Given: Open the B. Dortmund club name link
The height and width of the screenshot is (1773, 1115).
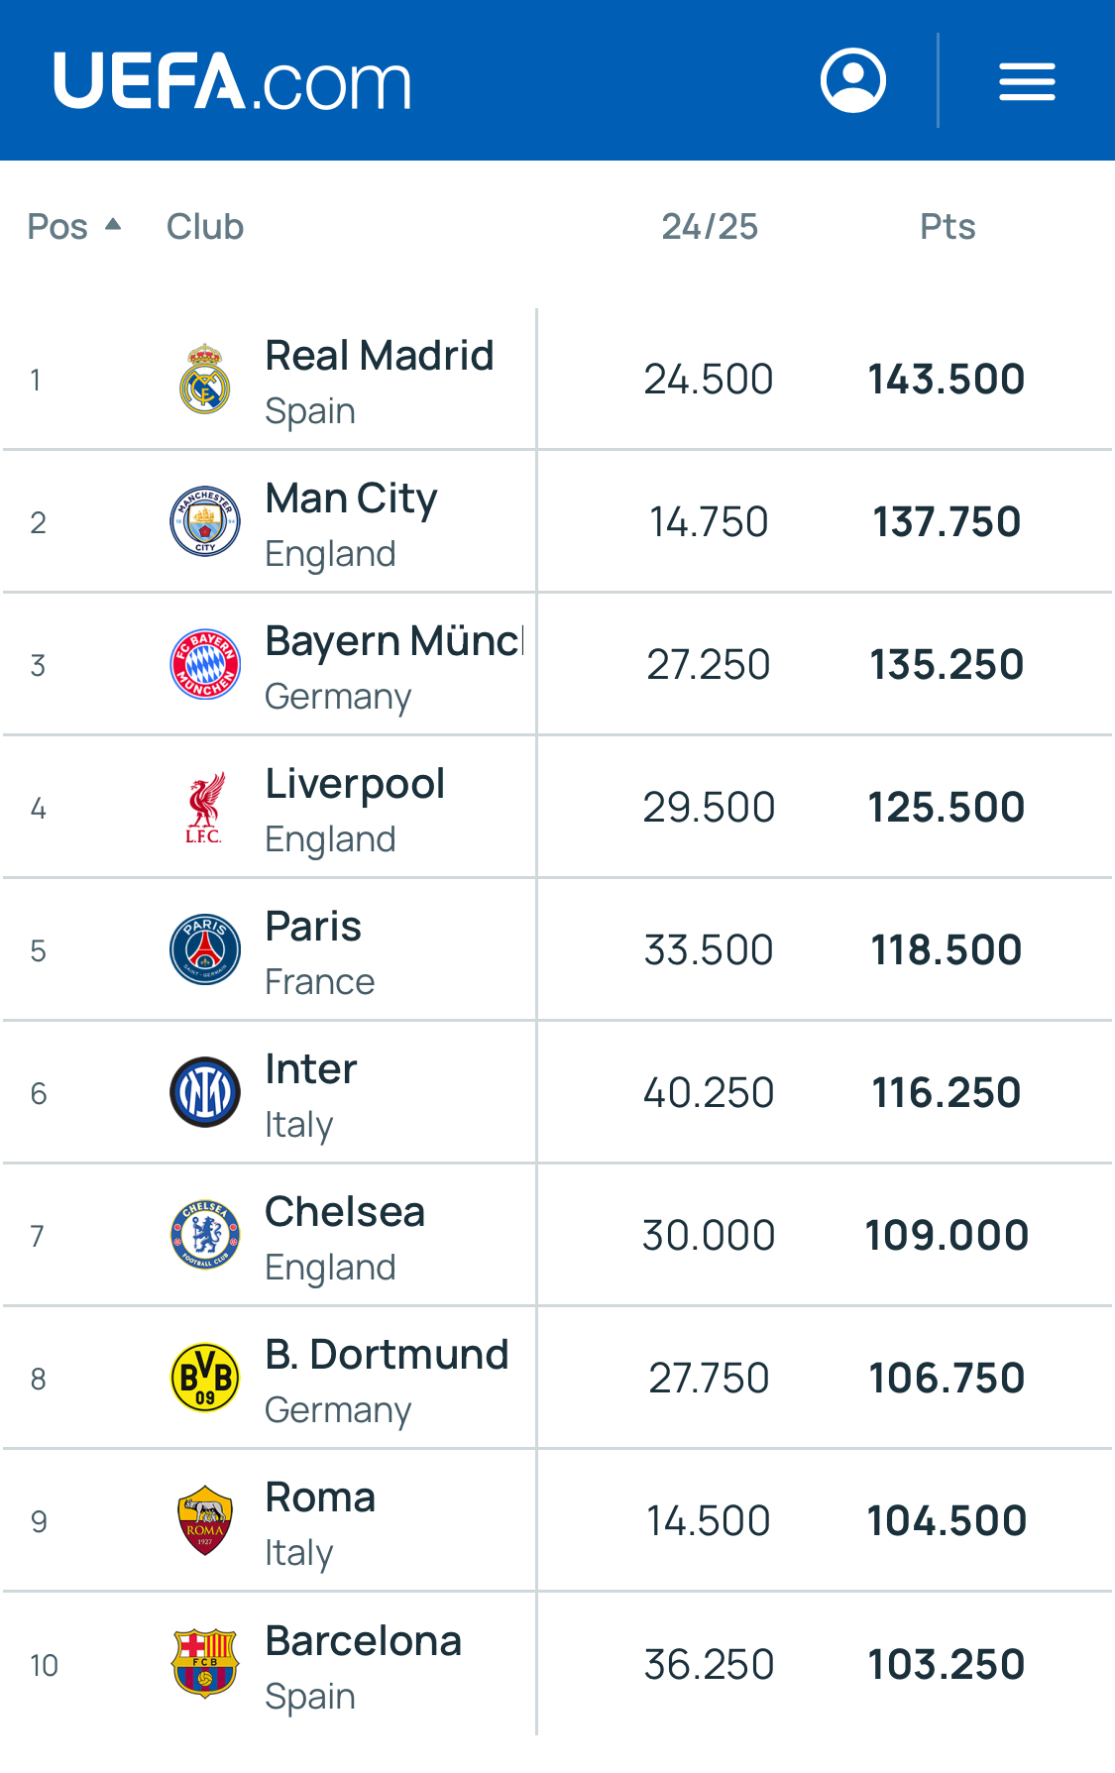Looking at the screenshot, I should [387, 1355].
